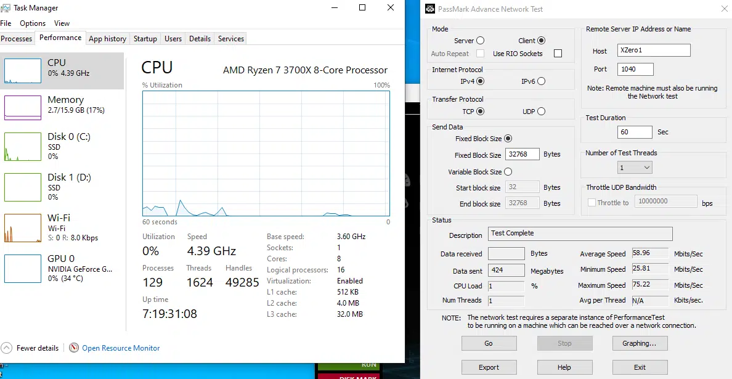The image size is (732, 379).
Task: Click the PassMark window title icon
Action: pos(431,9)
